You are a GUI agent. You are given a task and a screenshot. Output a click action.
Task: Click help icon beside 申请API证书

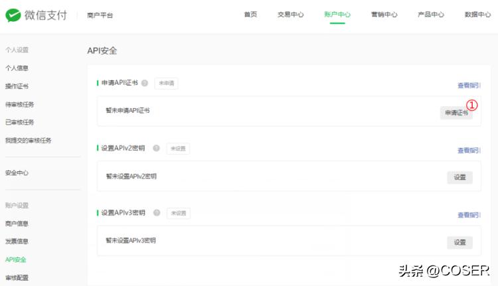tap(145, 83)
